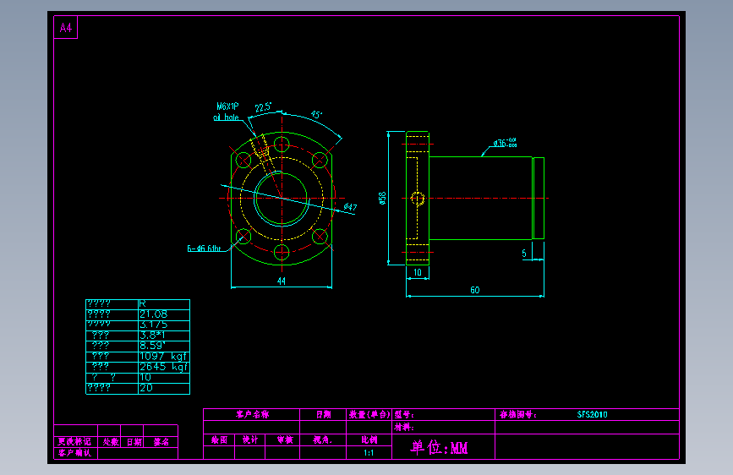Viewport: 733px width, 475px height.
Task: Select the 客户确认 confirmation cell
Action: tap(74, 452)
